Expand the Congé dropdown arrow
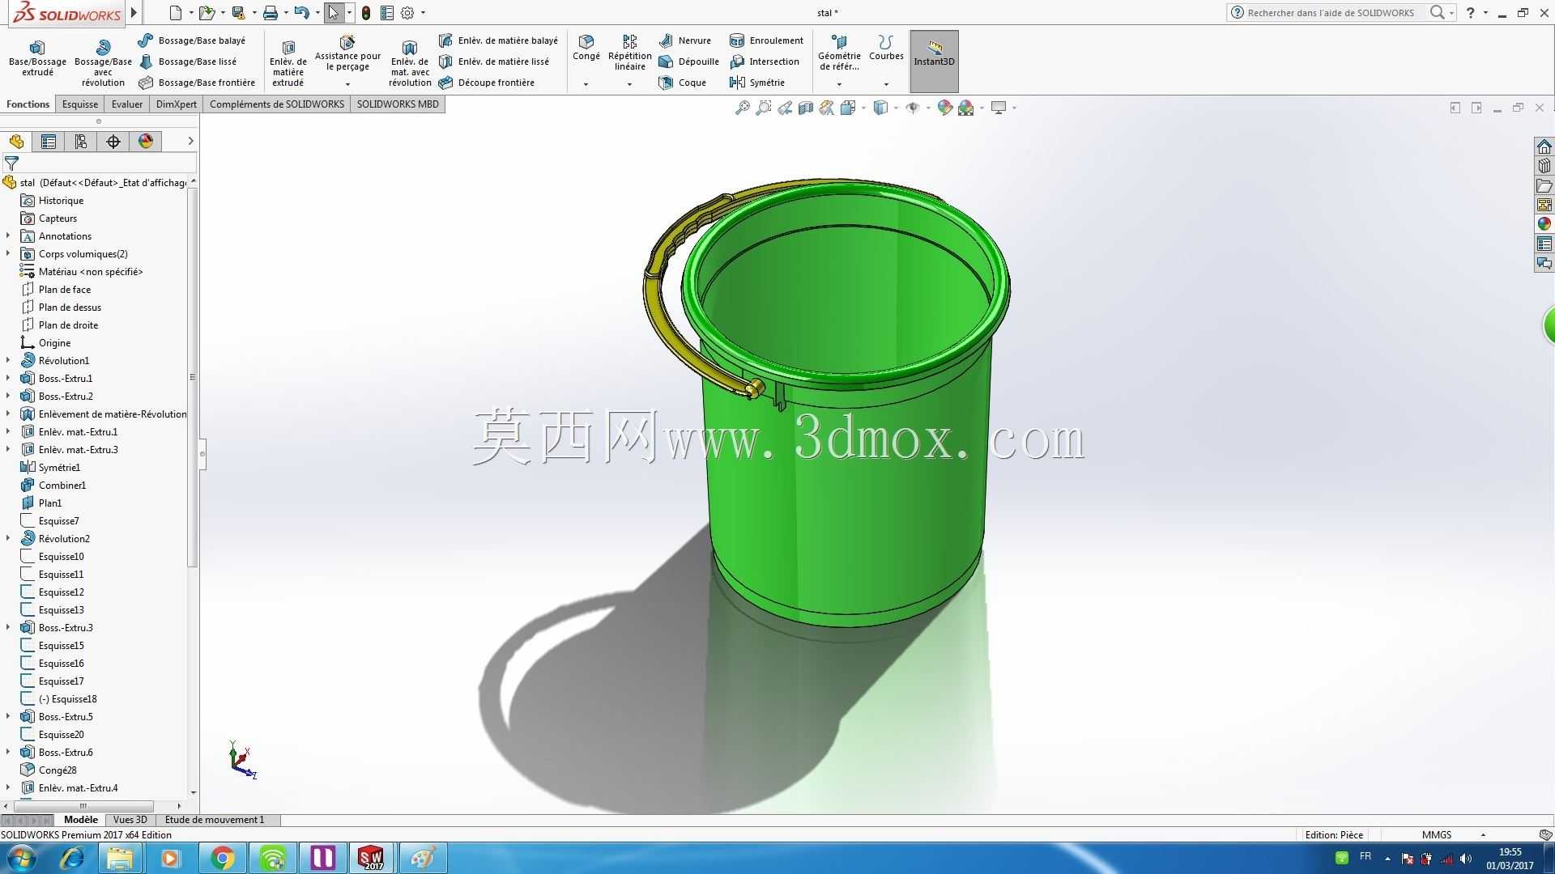Image resolution: width=1555 pixels, height=874 pixels. point(586,84)
